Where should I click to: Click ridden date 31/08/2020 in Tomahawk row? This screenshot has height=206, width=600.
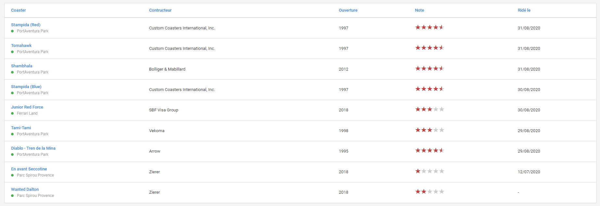[x=529, y=49]
